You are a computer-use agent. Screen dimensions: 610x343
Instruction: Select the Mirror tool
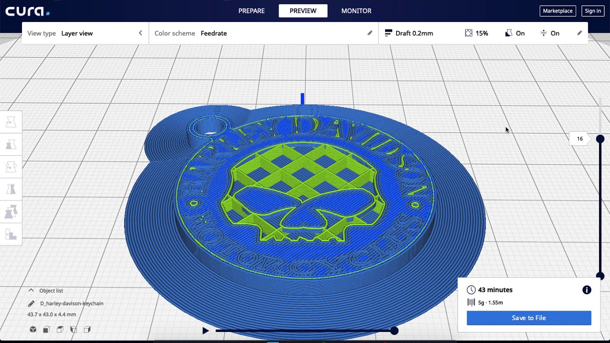tap(10, 189)
